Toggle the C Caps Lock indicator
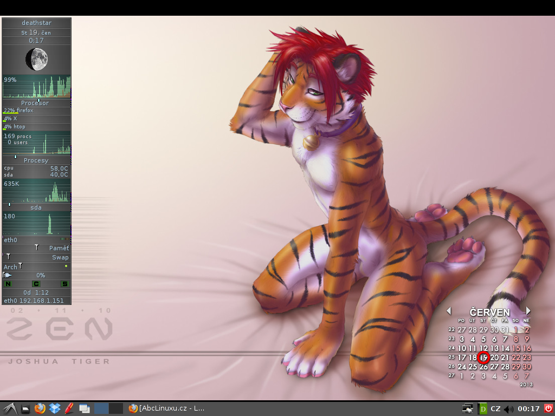This screenshot has height=416, width=555. (36, 284)
